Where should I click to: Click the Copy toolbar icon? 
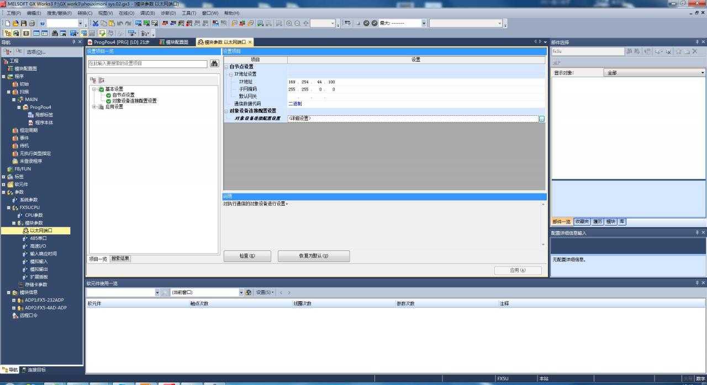[104, 23]
